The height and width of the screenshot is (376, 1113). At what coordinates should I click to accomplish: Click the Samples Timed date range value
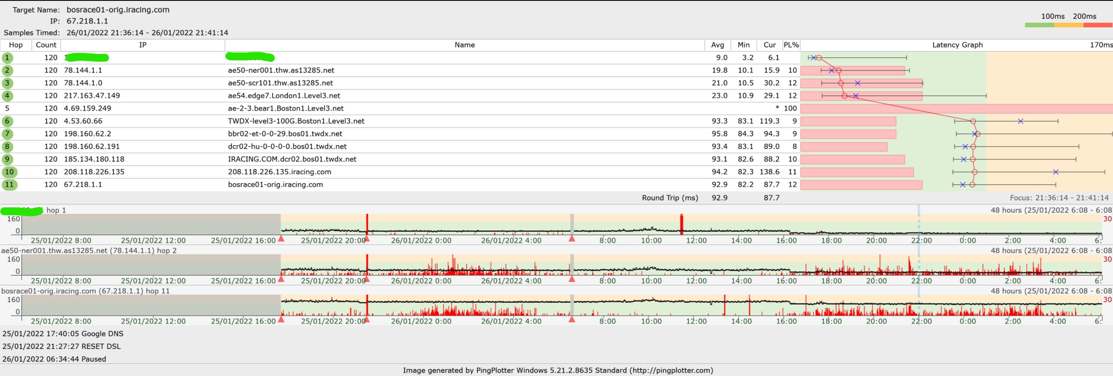click(147, 33)
